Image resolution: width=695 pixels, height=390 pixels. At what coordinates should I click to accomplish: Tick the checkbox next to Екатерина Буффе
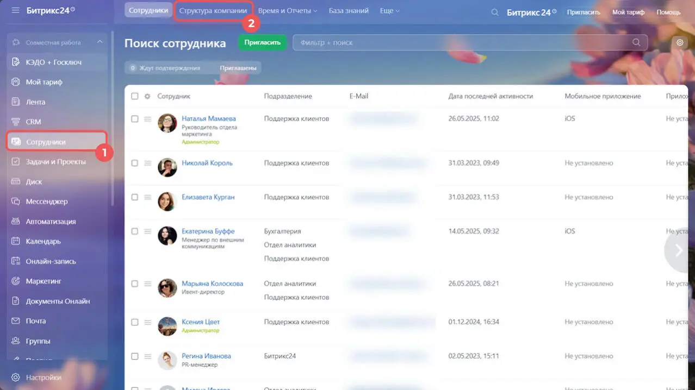click(x=134, y=230)
